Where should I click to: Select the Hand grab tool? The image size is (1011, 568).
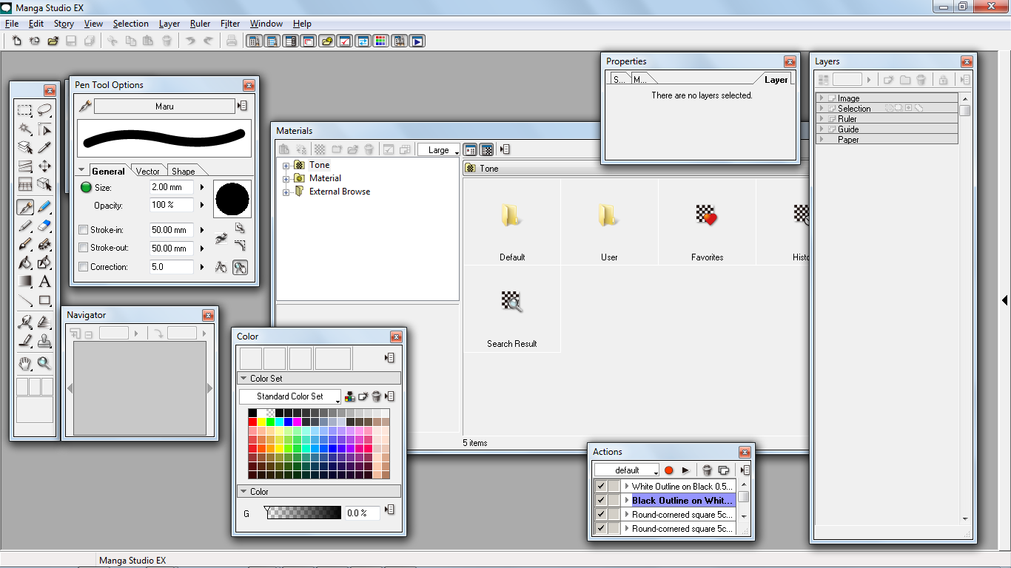(x=25, y=363)
